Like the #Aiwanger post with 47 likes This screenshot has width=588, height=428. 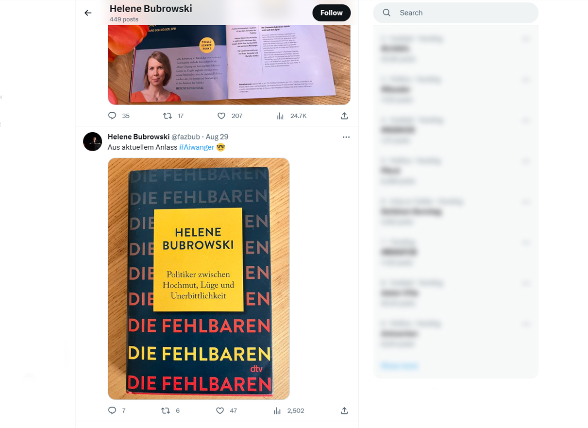220,411
